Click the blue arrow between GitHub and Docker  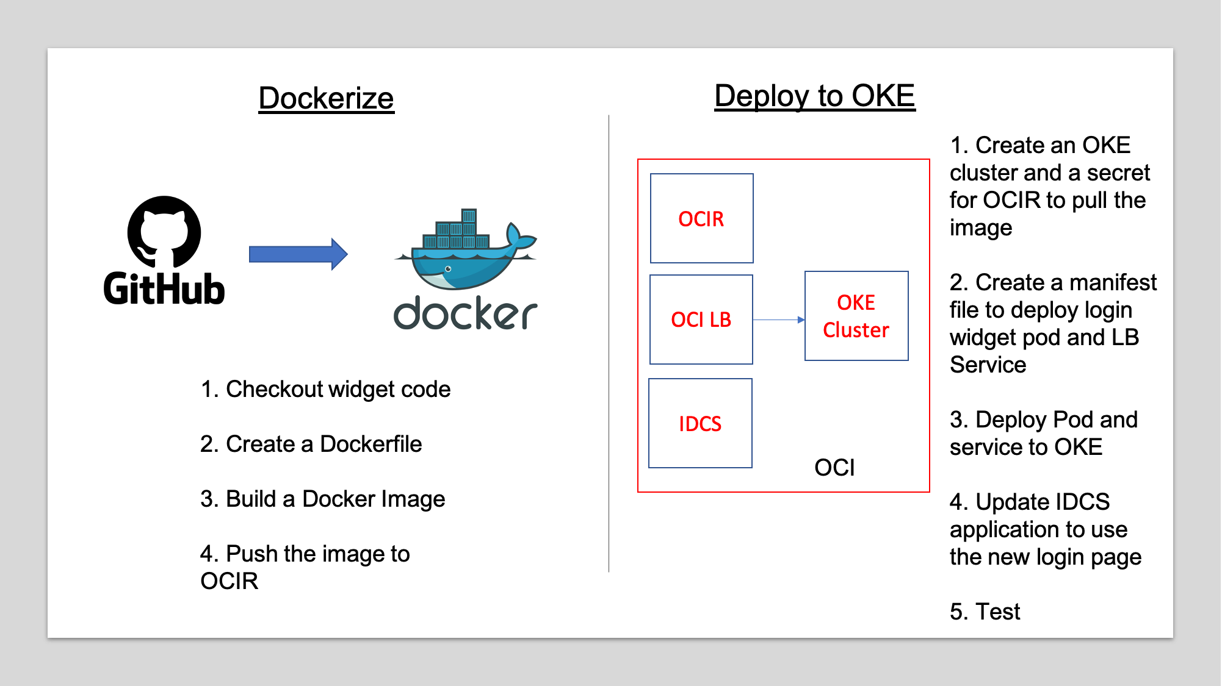298,254
